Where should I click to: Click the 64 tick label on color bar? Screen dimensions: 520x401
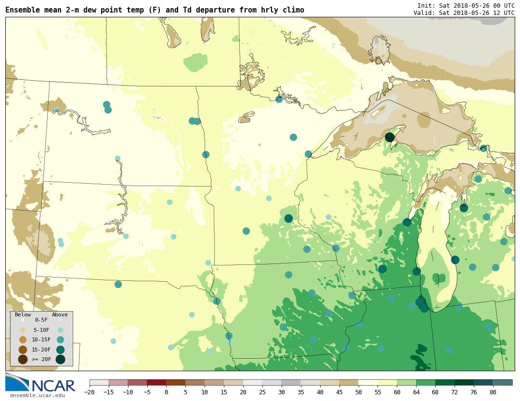[x=416, y=392]
